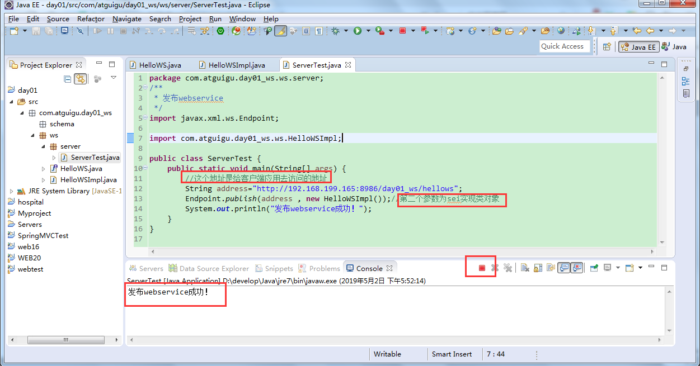Select the schema package
The width and height of the screenshot is (700, 366).
(57, 124)
